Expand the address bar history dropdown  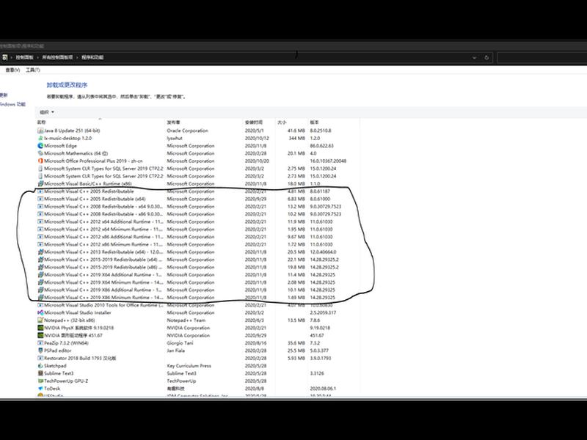tap(474, 58)
